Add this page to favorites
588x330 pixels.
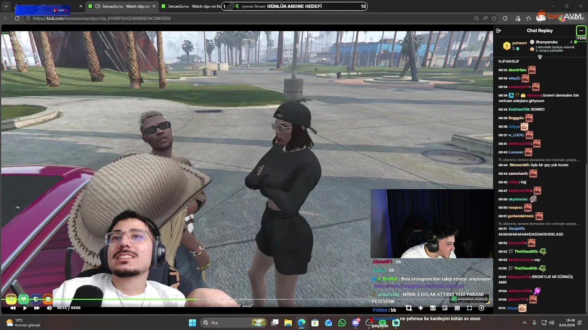494,18
